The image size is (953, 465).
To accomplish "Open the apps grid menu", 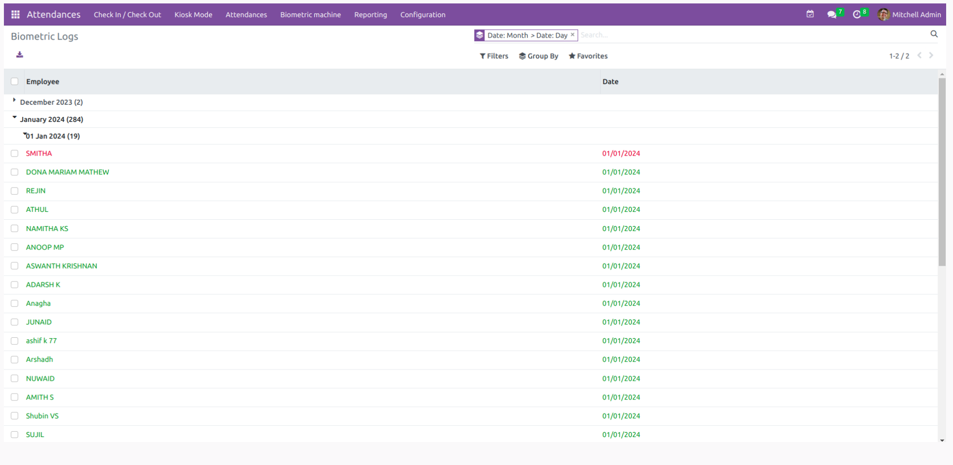I will pos(15,14).
